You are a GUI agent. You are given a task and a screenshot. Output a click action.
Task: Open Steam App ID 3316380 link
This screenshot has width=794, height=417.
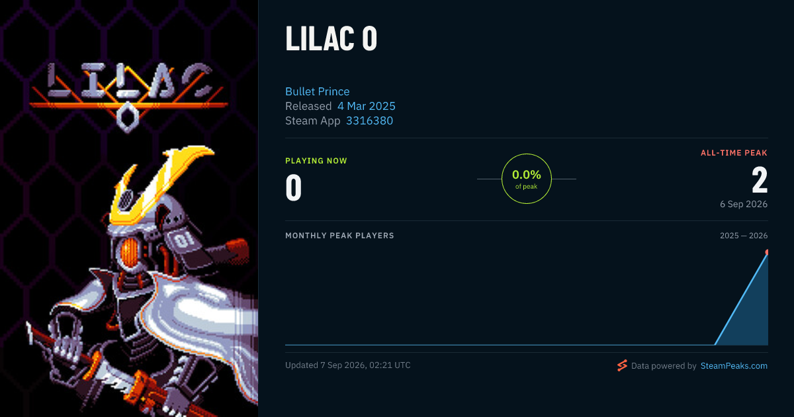point(369,120)
